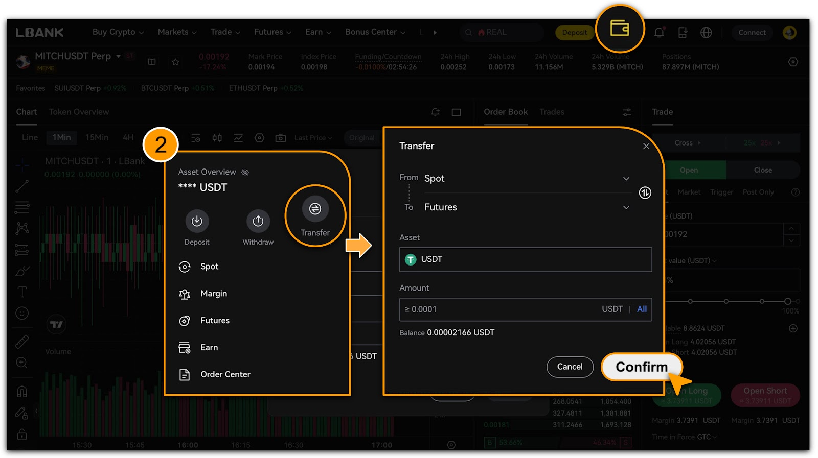The width and height of the screenshot is (818, 458).
Task: Toggle asset balance visibility eye icon
Action: tap(245, 172)
